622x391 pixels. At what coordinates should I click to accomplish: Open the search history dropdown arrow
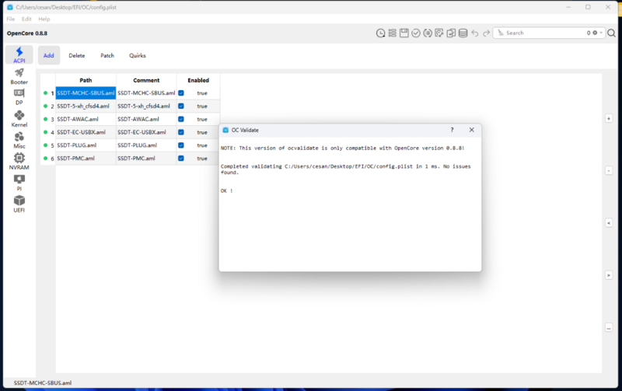click(x=601, y=33)
